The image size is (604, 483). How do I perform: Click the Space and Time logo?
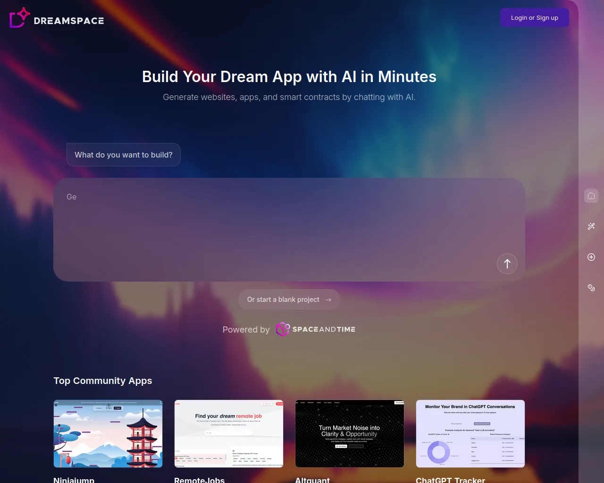315,329
